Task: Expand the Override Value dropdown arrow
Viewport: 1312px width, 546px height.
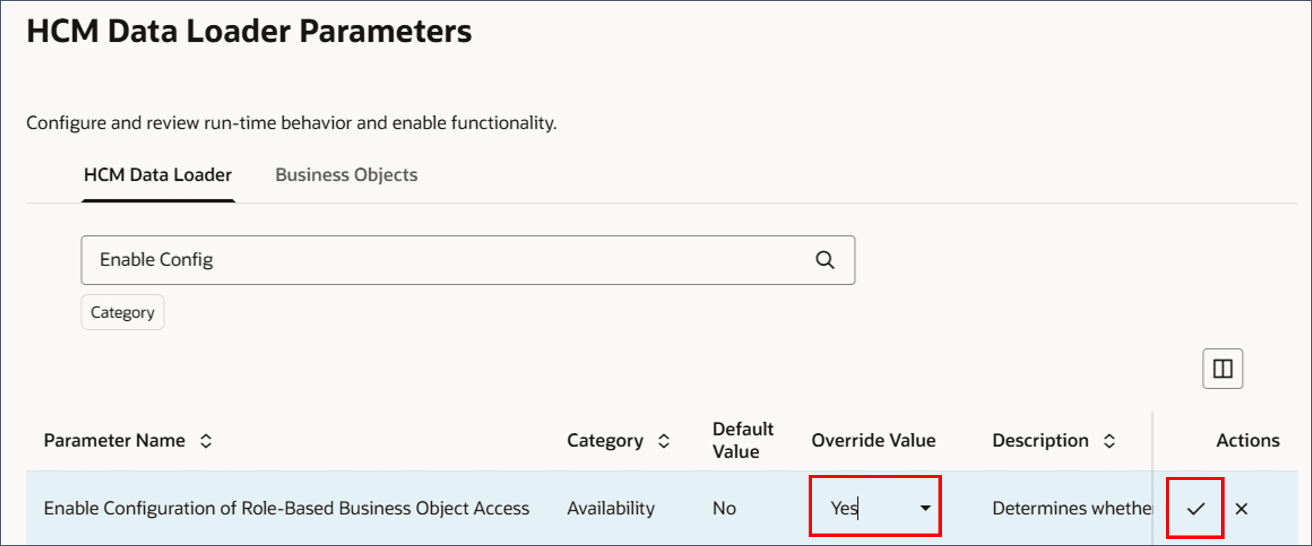Action: (x=925, y=508)
